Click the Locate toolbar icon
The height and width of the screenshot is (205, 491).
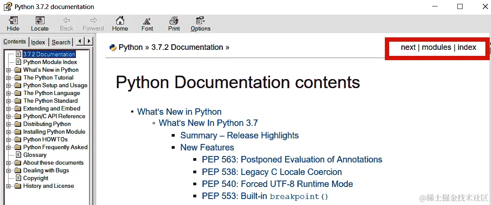40,21
